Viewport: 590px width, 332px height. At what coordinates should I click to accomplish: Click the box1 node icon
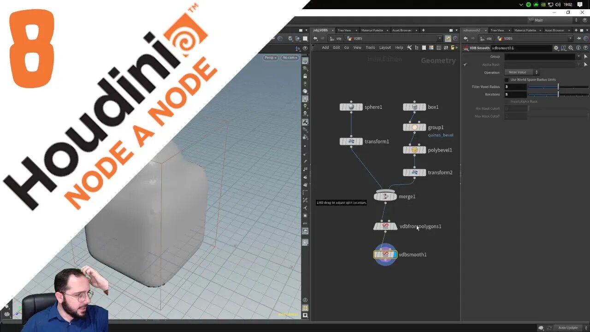(x=414, y=107)
